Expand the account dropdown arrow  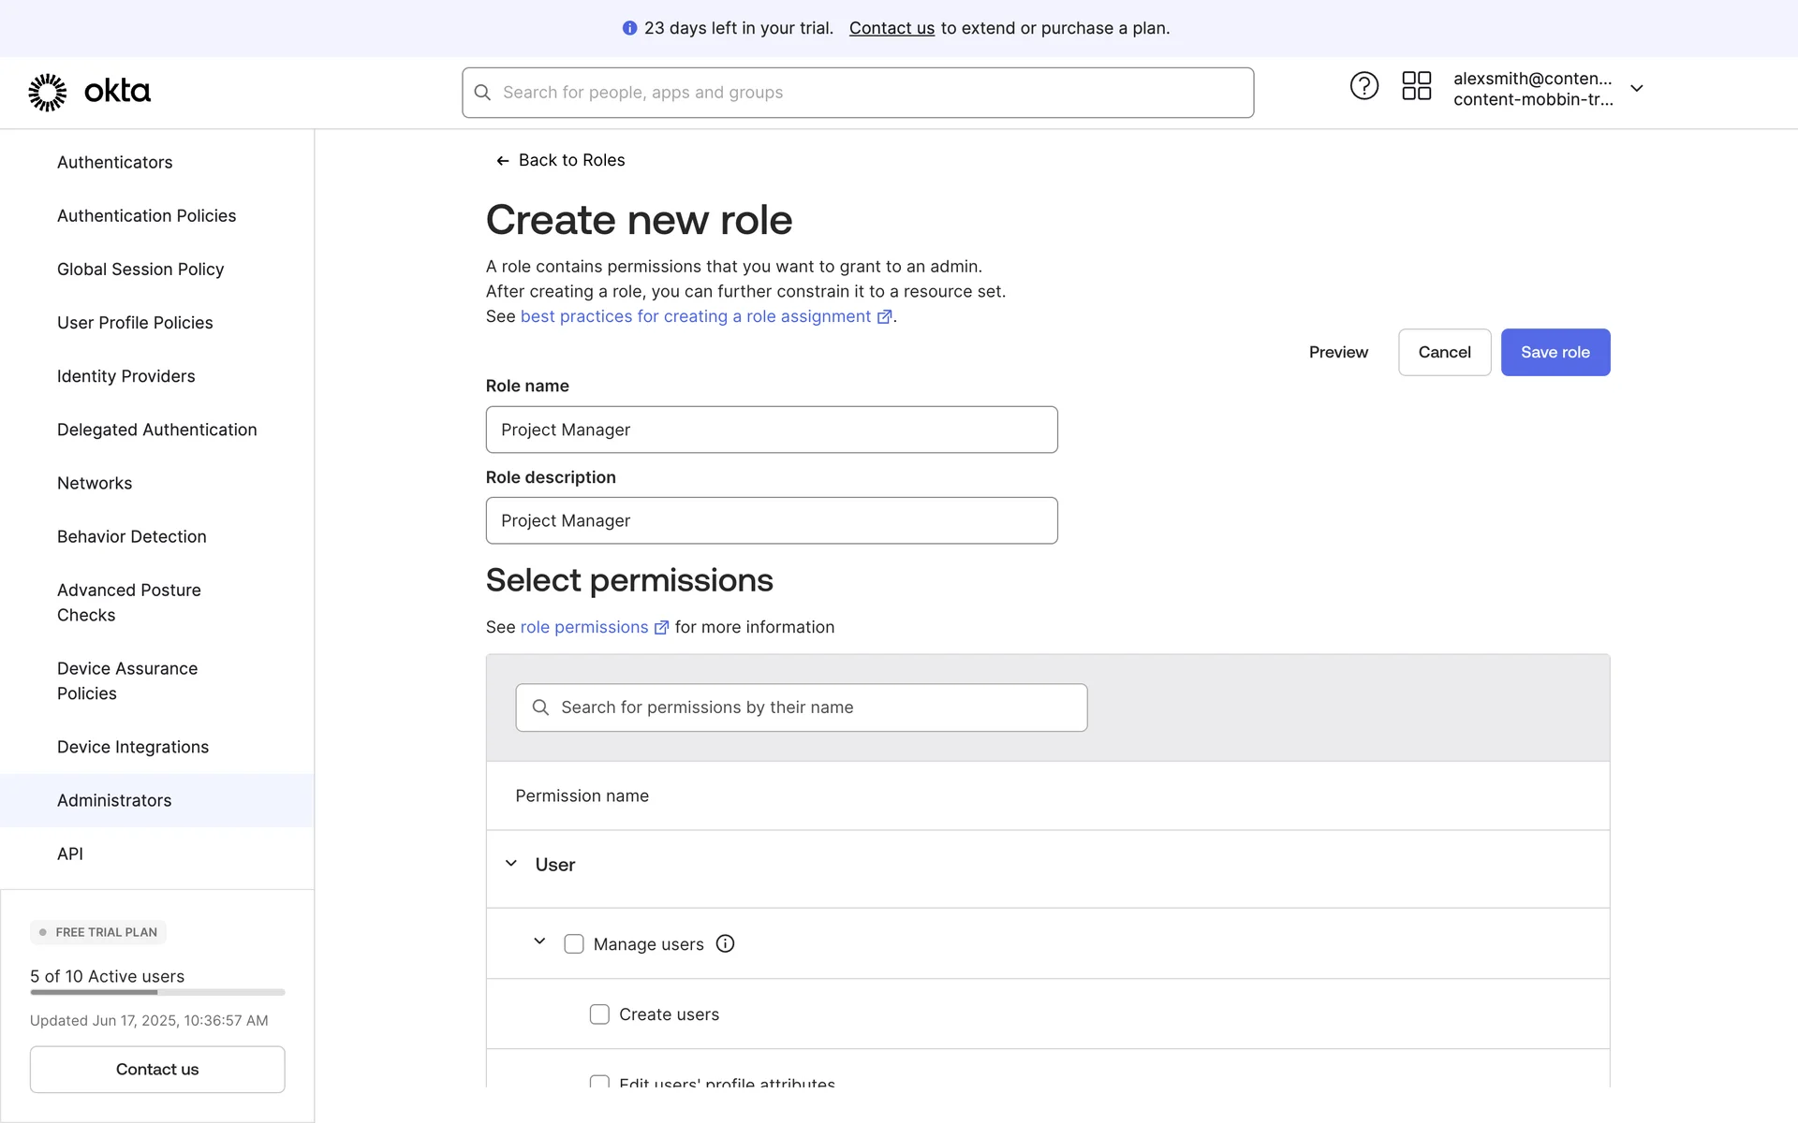click(x=1636, y=89)
